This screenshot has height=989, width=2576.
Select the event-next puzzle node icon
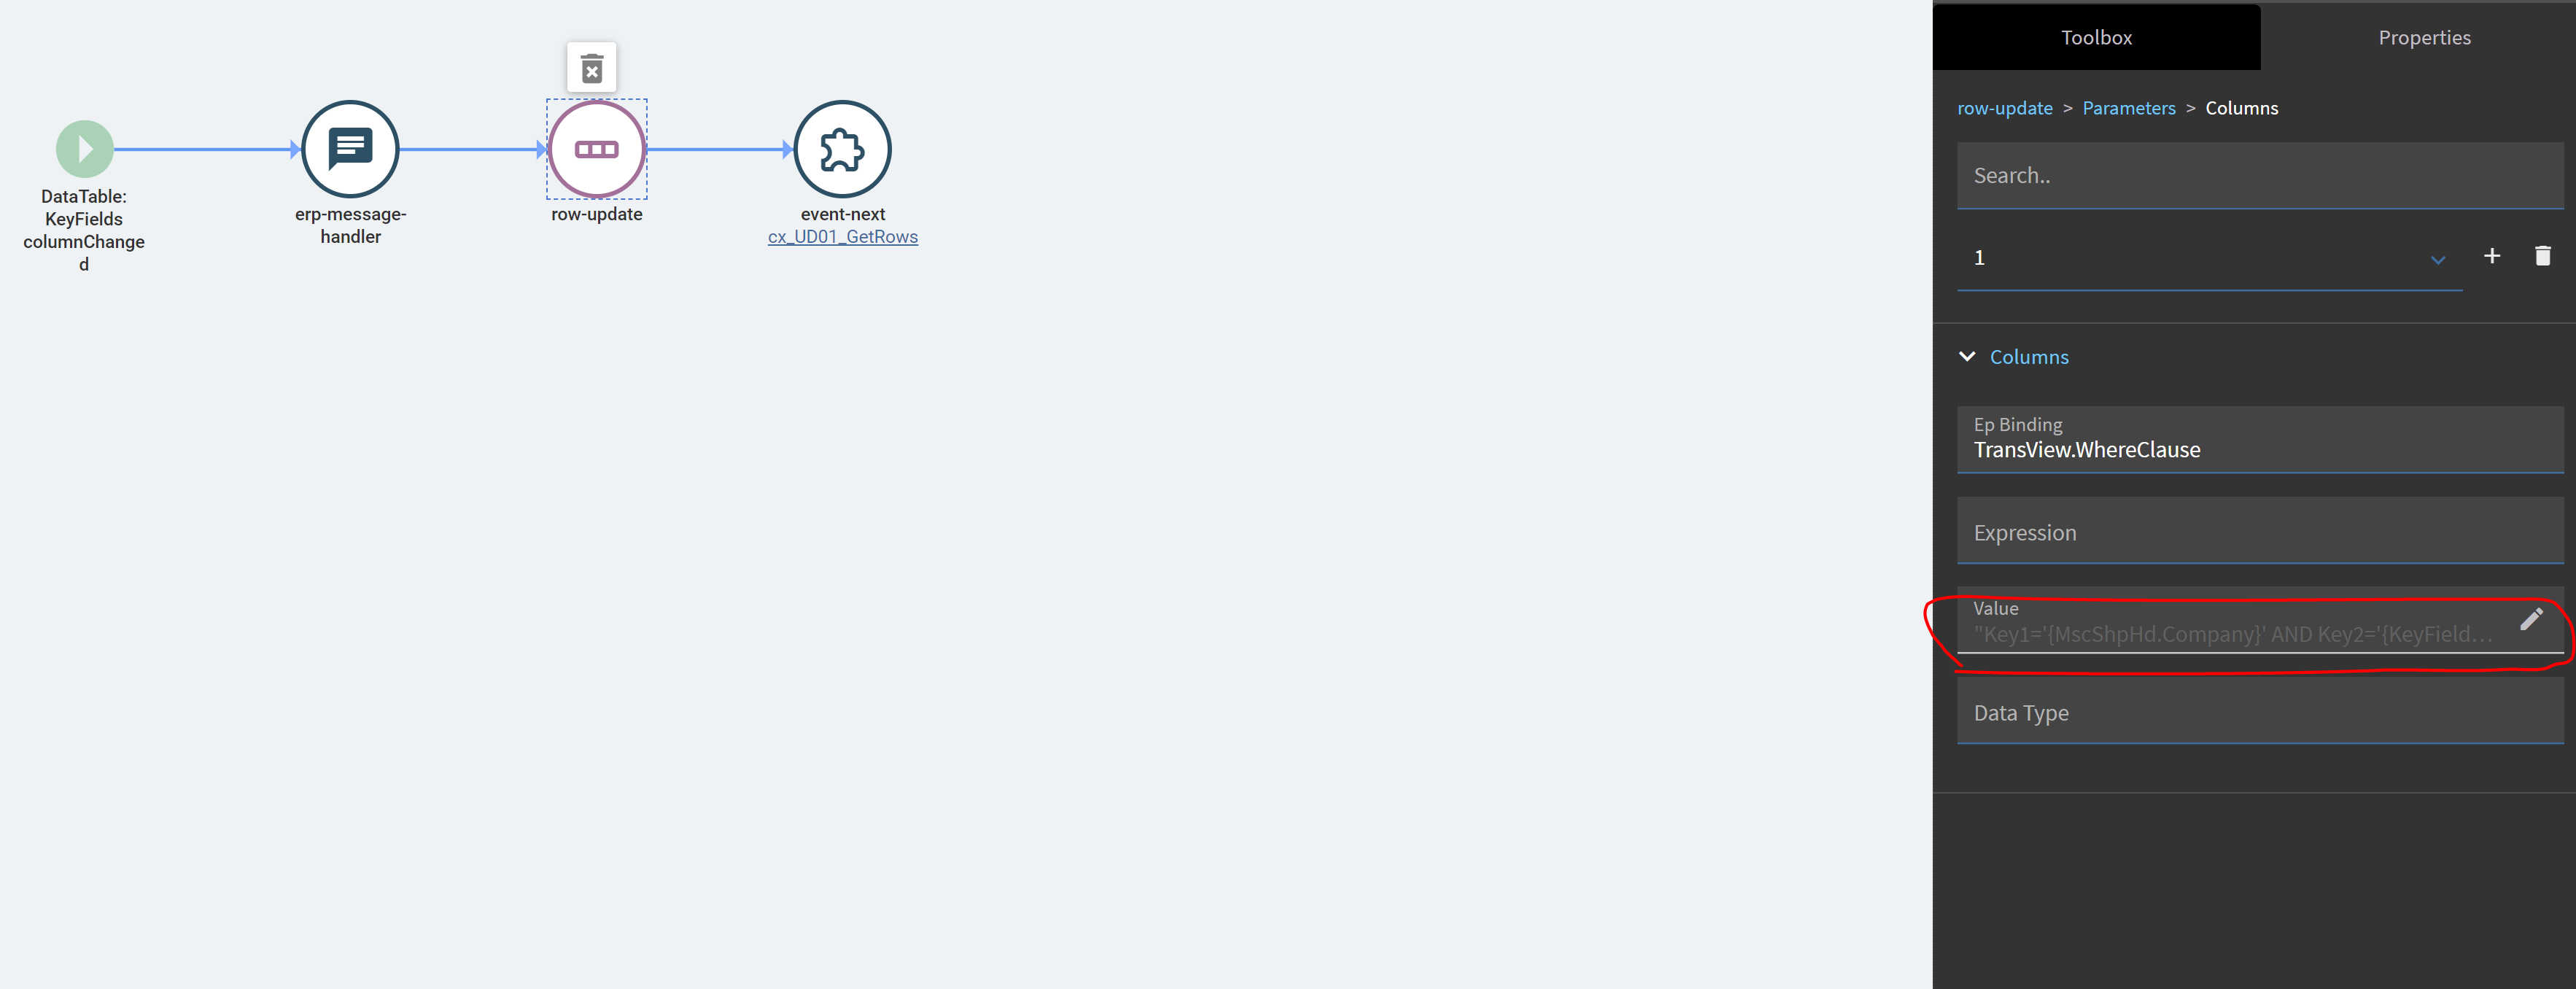click(x=842, y=149)
